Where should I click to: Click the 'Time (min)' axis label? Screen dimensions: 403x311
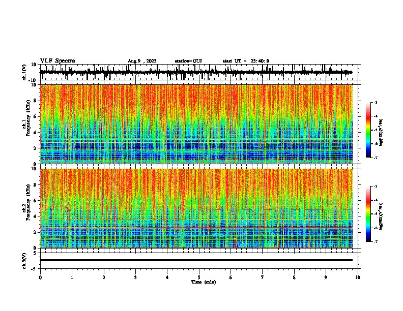point(204,282)
